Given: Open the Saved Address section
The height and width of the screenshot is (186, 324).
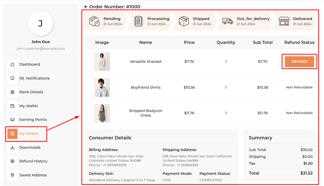Looking at the screenshot, I should (33, 175).
